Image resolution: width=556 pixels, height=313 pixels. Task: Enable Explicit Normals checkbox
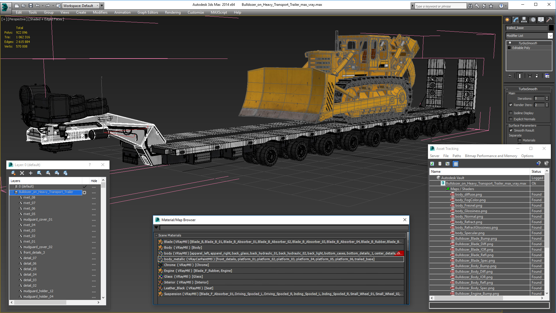(x=511, y=119)
